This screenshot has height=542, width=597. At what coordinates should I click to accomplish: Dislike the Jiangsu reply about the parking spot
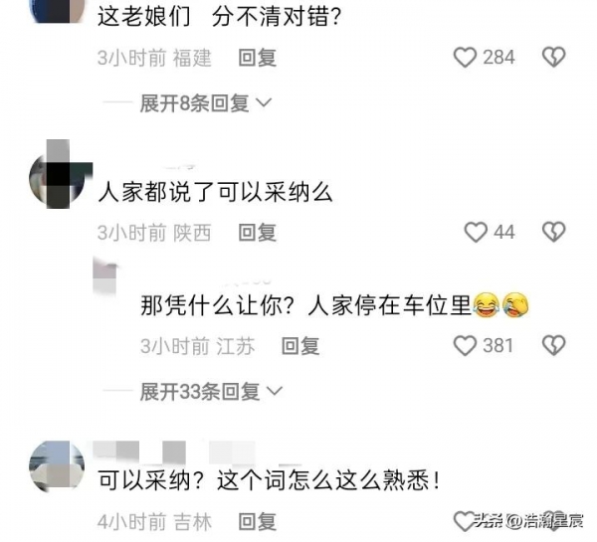554,345
